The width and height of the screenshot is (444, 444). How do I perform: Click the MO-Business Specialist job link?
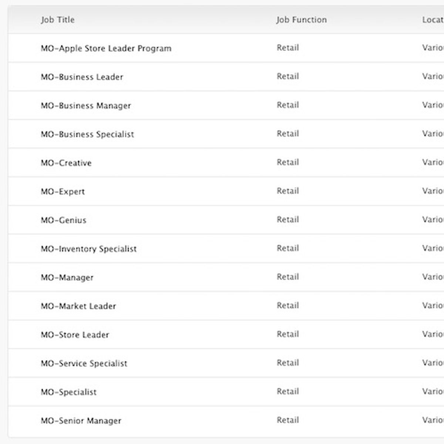87,134
